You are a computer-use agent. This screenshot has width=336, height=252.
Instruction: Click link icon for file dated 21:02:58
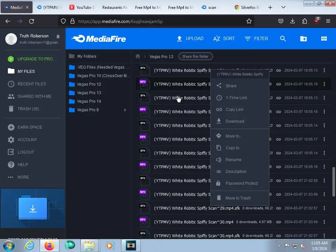[x=278, y=181]
